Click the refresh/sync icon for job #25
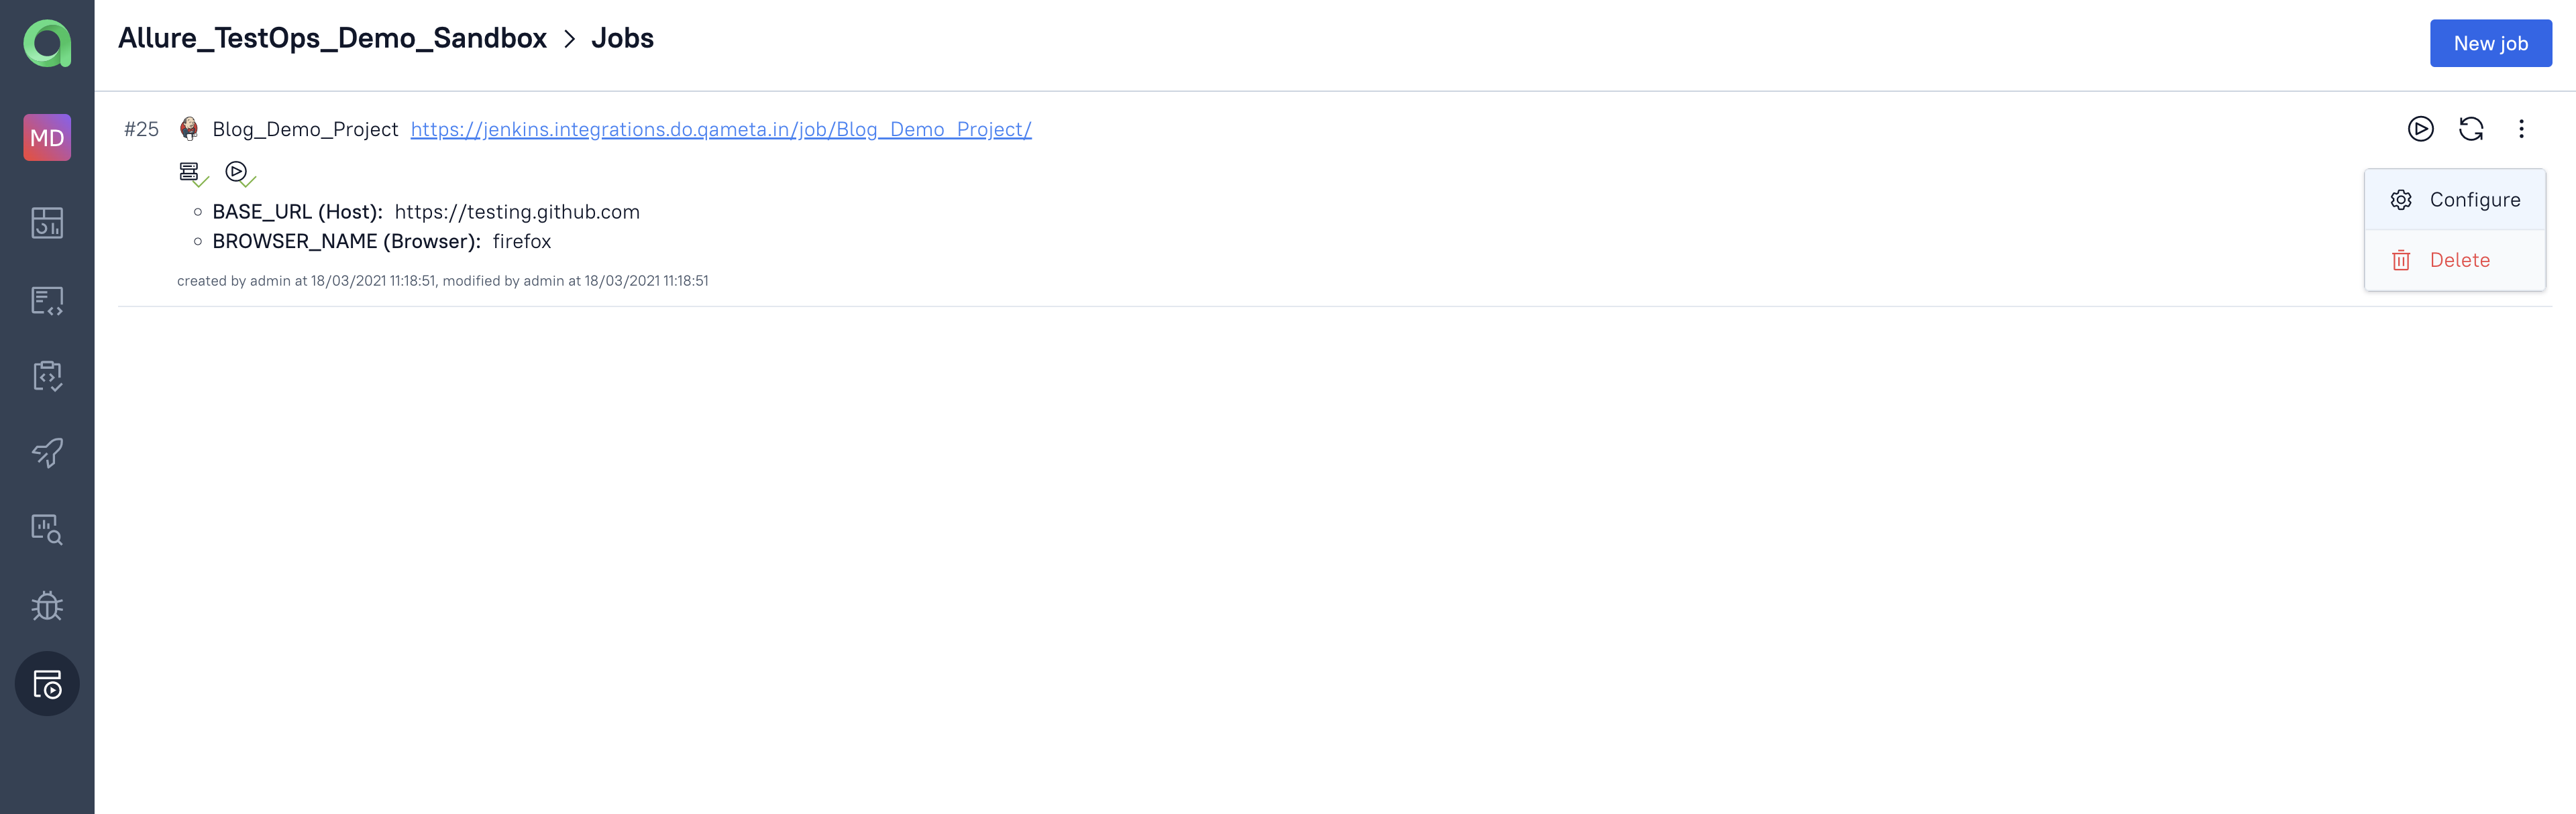This screenshot has width=2576, height=814. click(2471, 128)
